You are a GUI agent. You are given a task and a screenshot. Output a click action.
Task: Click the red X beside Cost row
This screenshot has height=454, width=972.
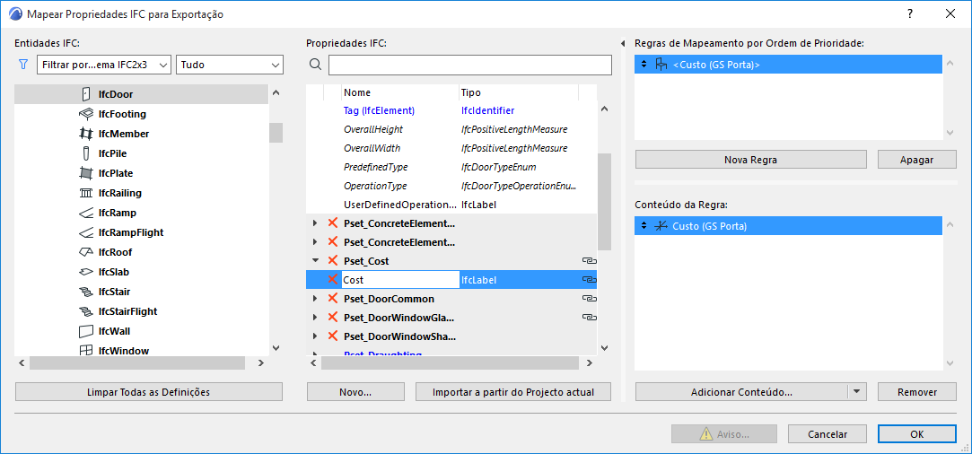click(x=332, y=279)
